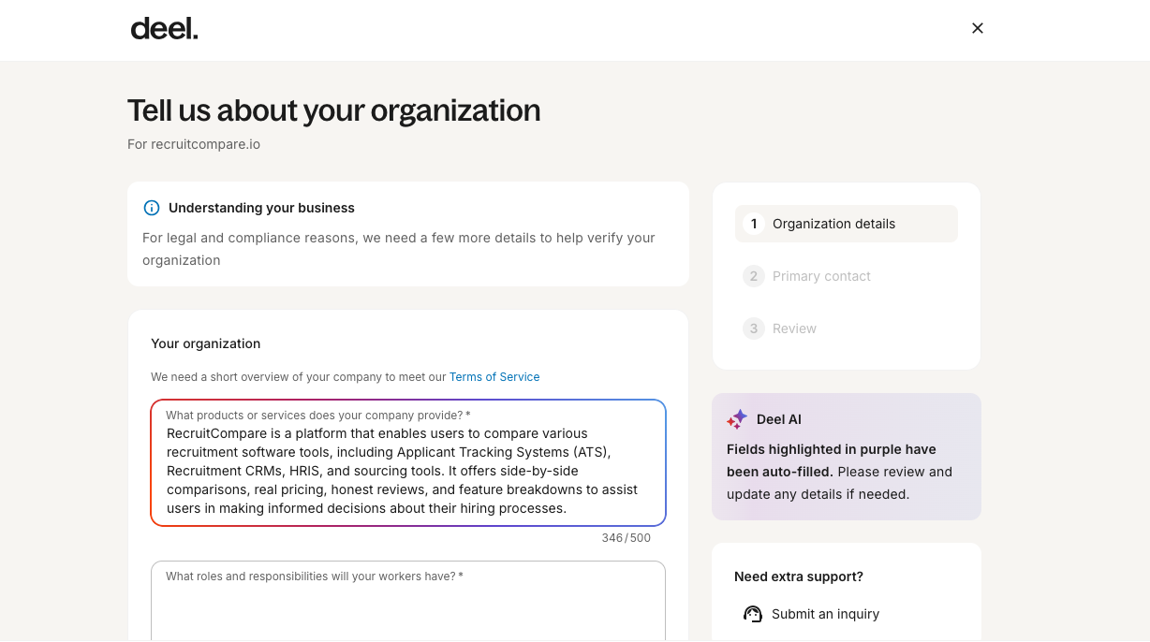Click the 'Understanding your business' heading text
The image size is (1150, 642).
(x=261, y=208)
